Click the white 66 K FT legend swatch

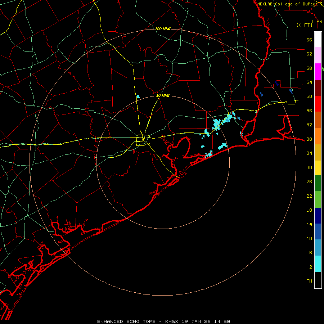(x=318, y=40)
